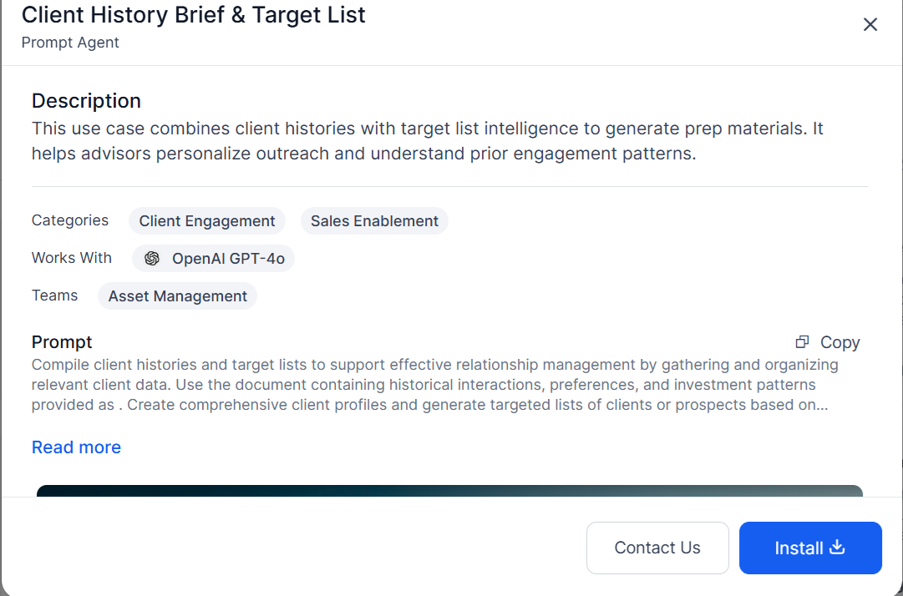The width and height of the screenshot is (903, 596).
Task: Click the OpenAI GPT-4o model chip text
Action: click(x=228, y=259)
